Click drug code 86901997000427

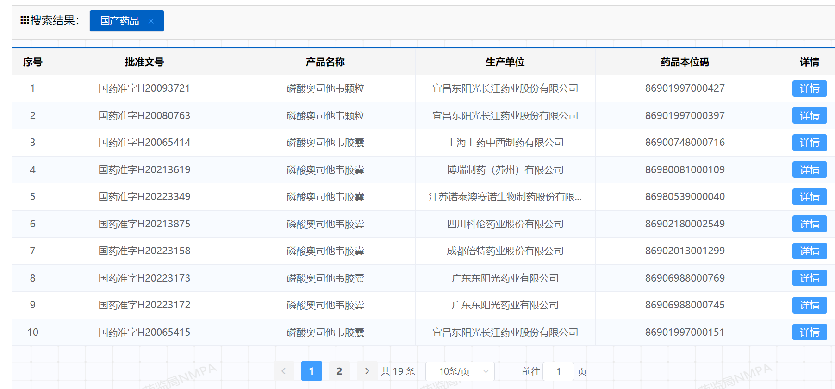click(685, 88)
